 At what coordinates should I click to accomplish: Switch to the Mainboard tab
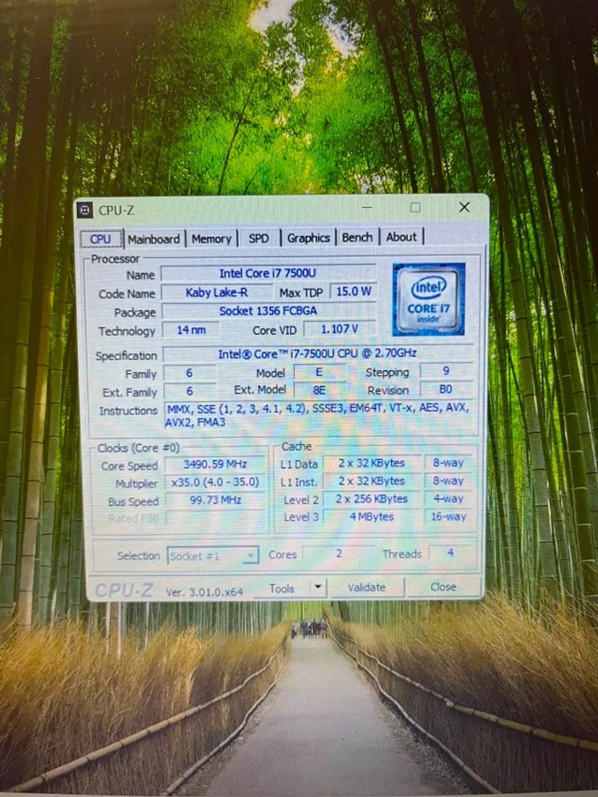tap(153, 239)
